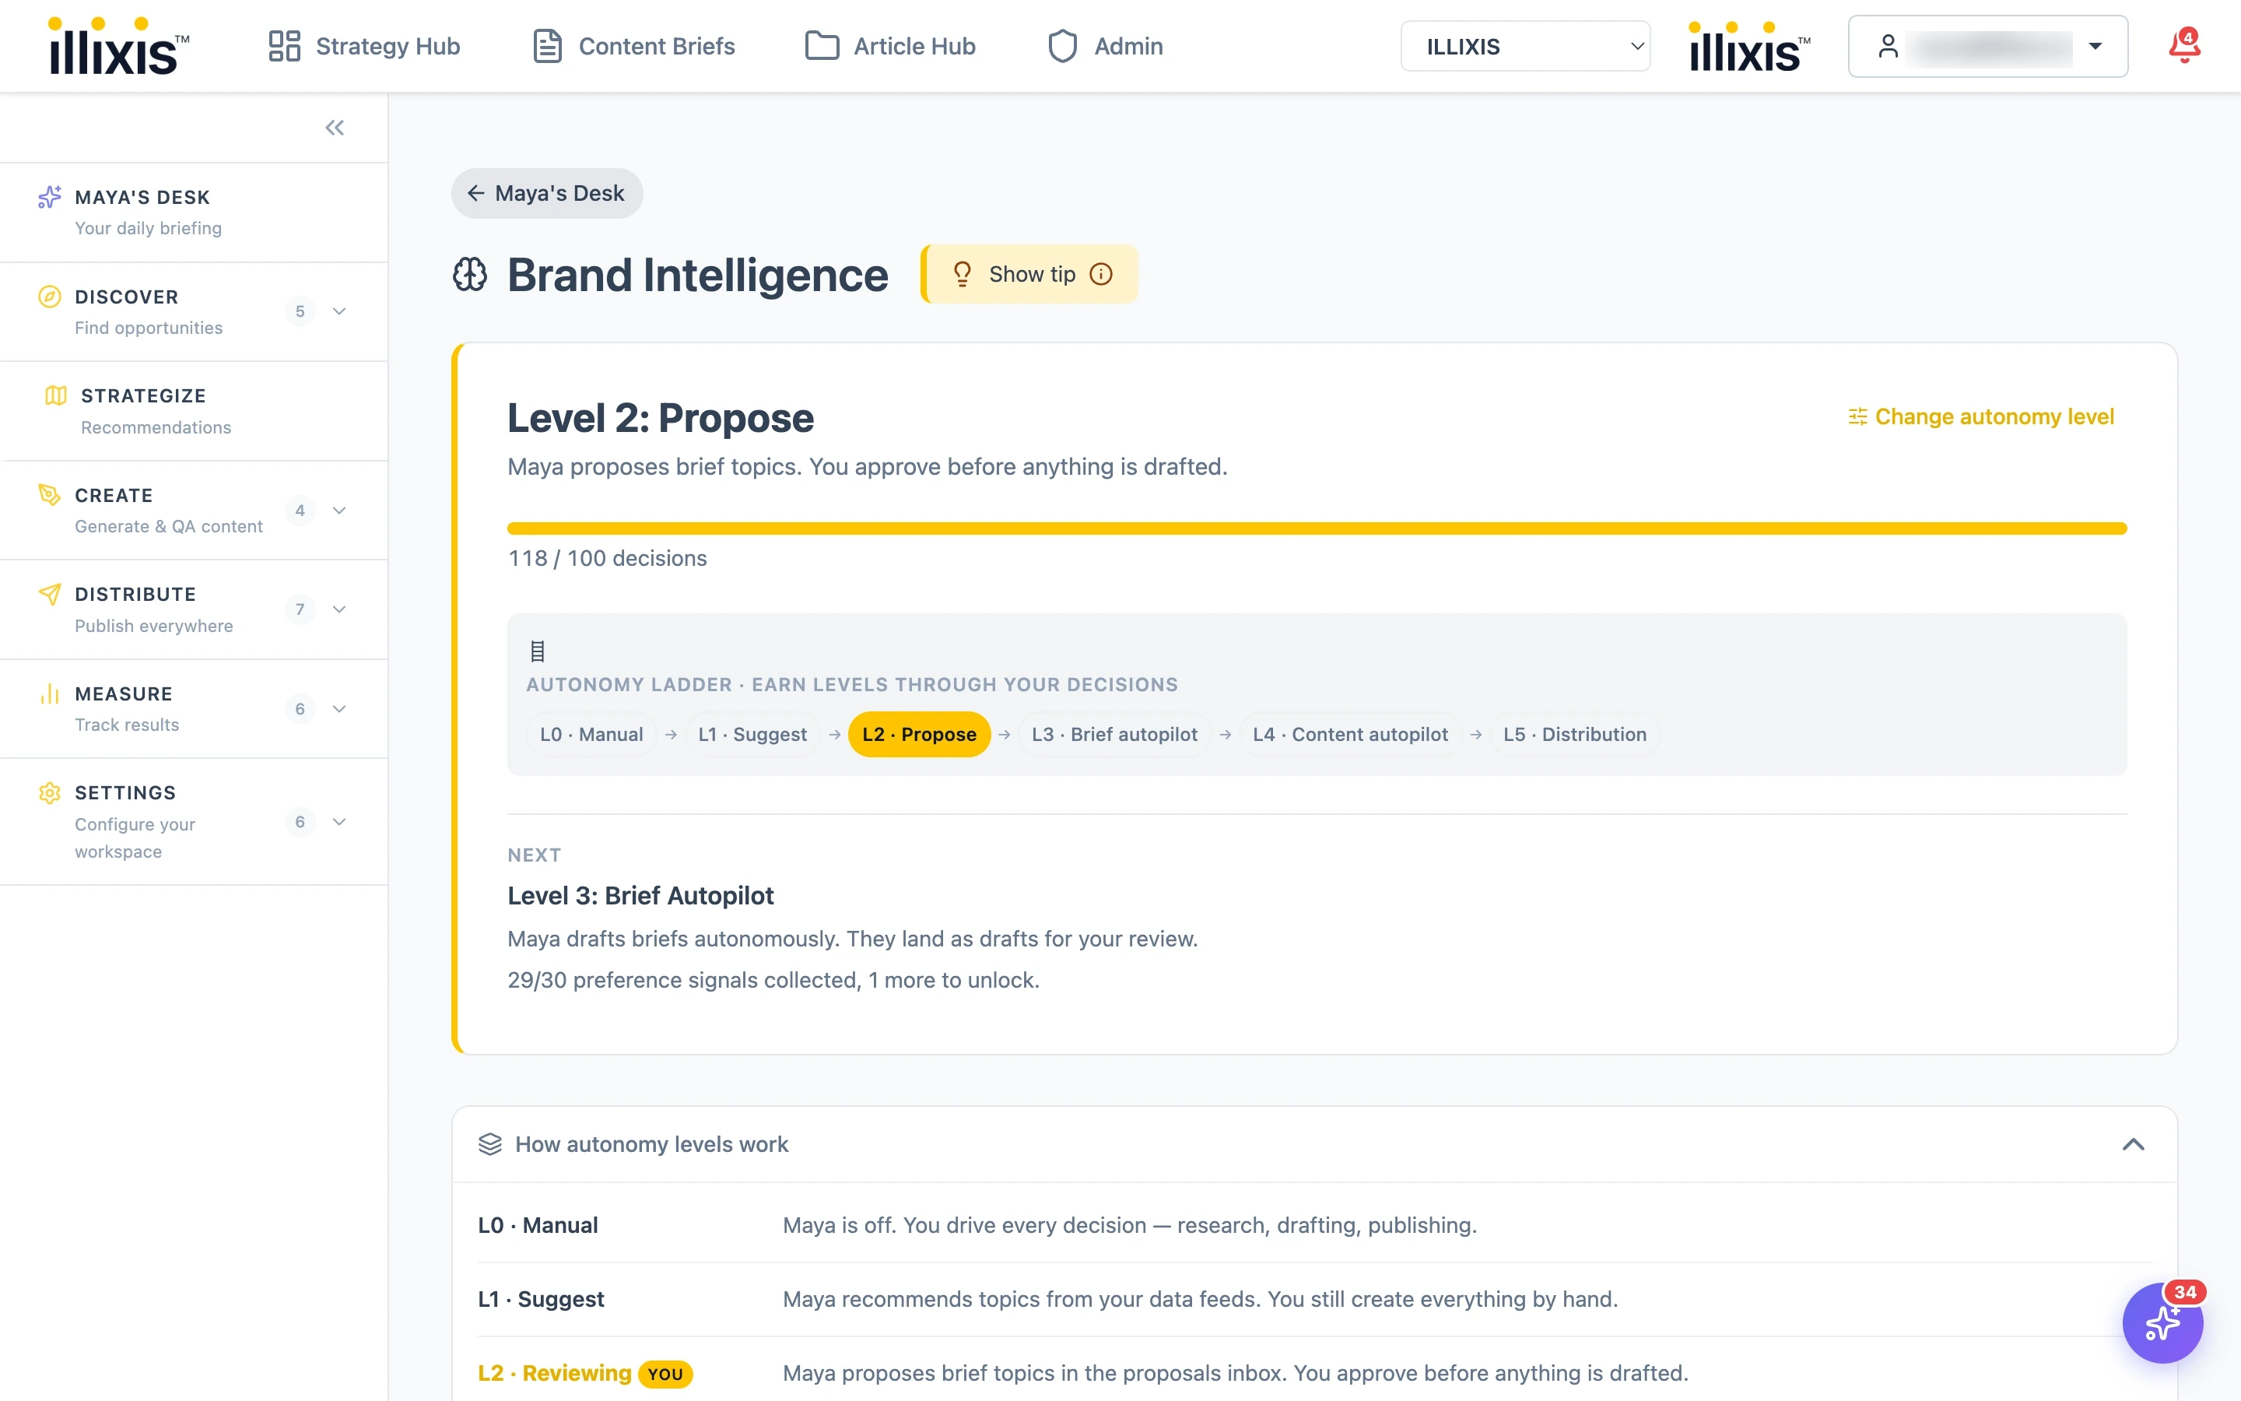Click the Create count badge 4
Screen dimensions: 2241x1401
coord(300,511)
